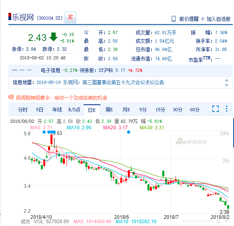The height and width of the screenshot is (226, 234).
Task: Click the red 买 buy button
Action: tap(70, 18)
